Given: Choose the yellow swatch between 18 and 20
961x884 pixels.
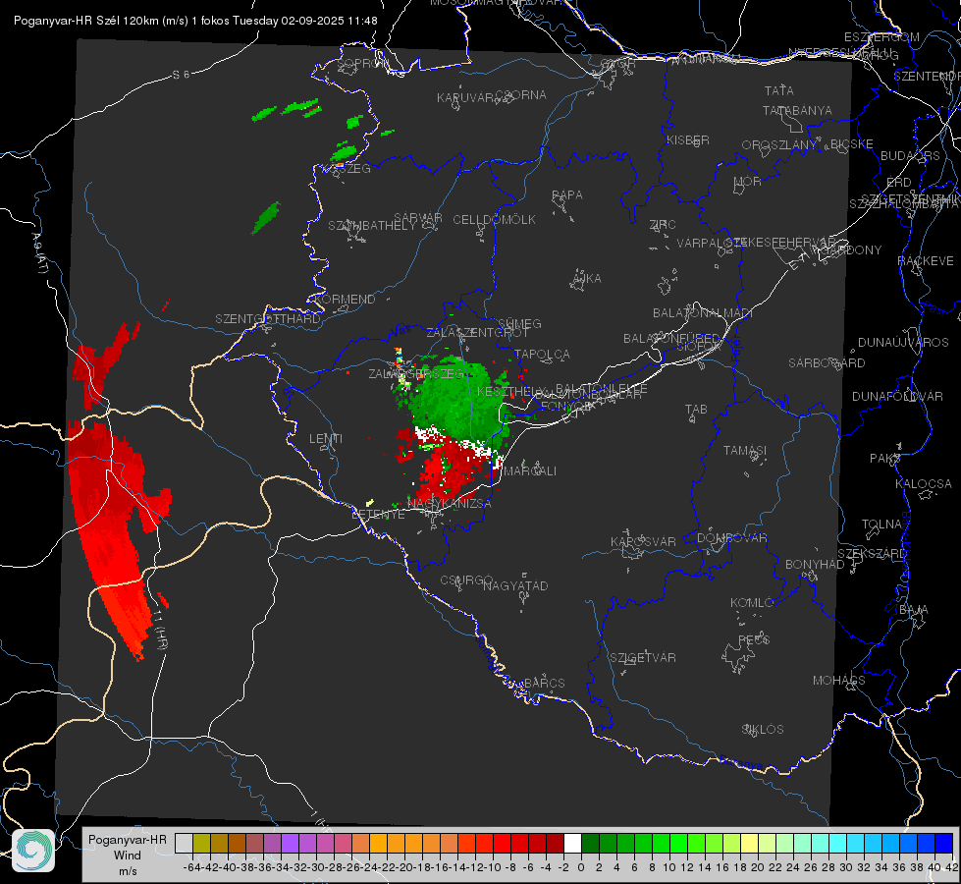Looking at the screenshot, I should [x=749, y=843].
